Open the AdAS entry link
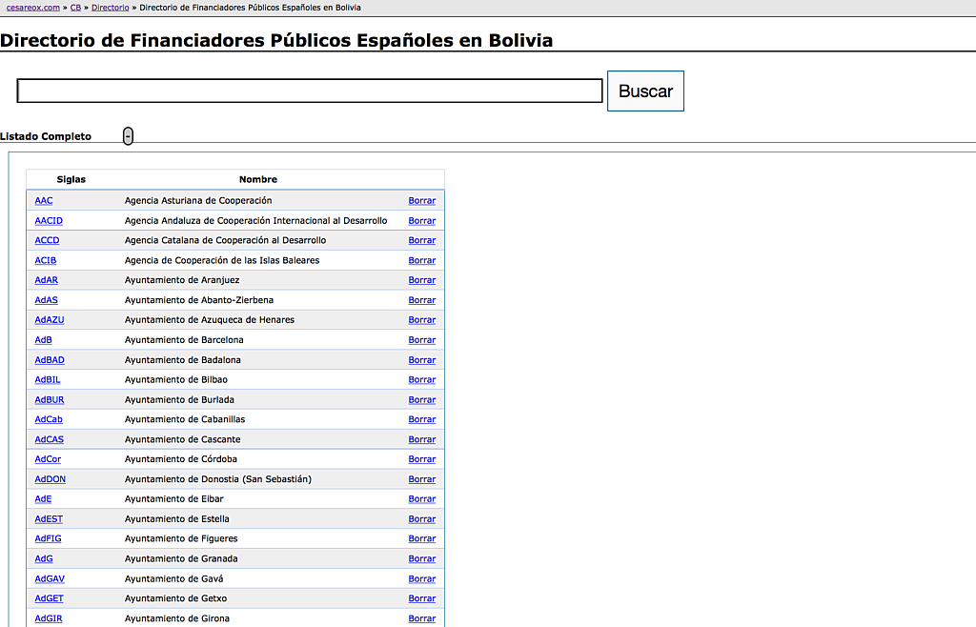 46,300
